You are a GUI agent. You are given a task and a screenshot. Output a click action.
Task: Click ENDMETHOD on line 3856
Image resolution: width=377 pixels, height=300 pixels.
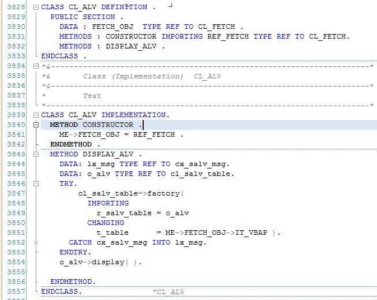[x=71, y=282]
